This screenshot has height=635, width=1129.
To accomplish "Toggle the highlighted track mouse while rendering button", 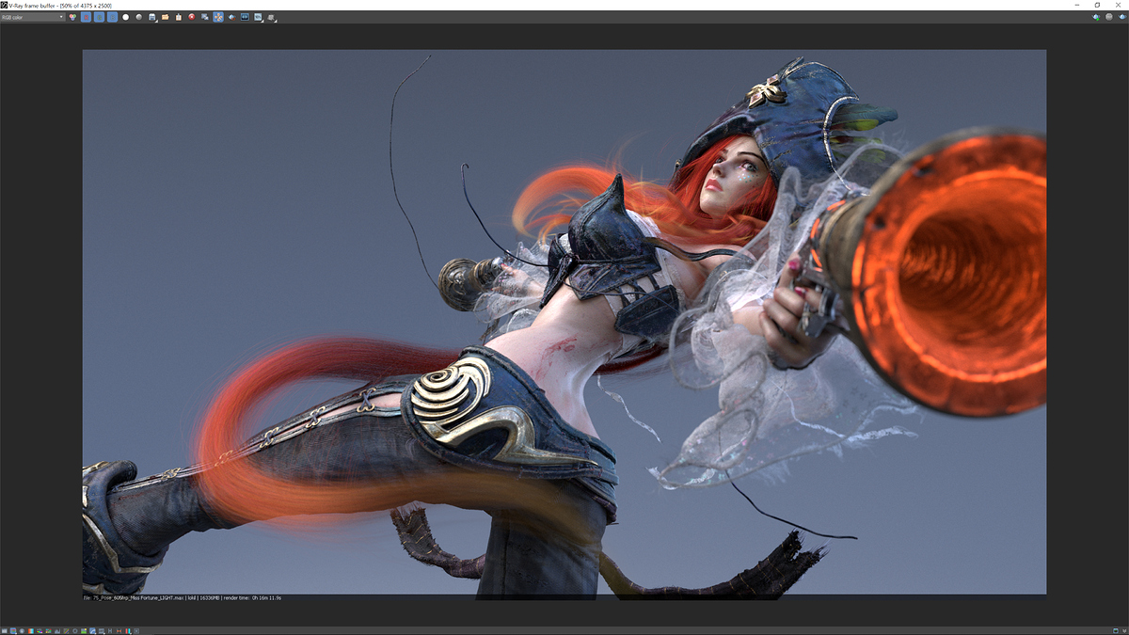I will point(218,17).
